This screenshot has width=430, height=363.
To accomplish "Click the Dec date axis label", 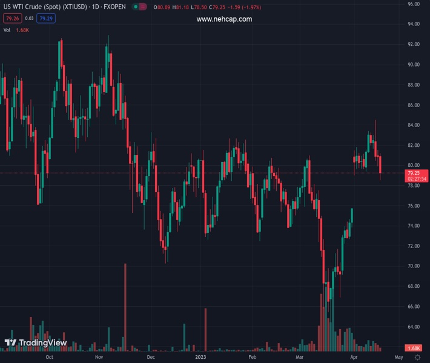I will coord(151,357).
